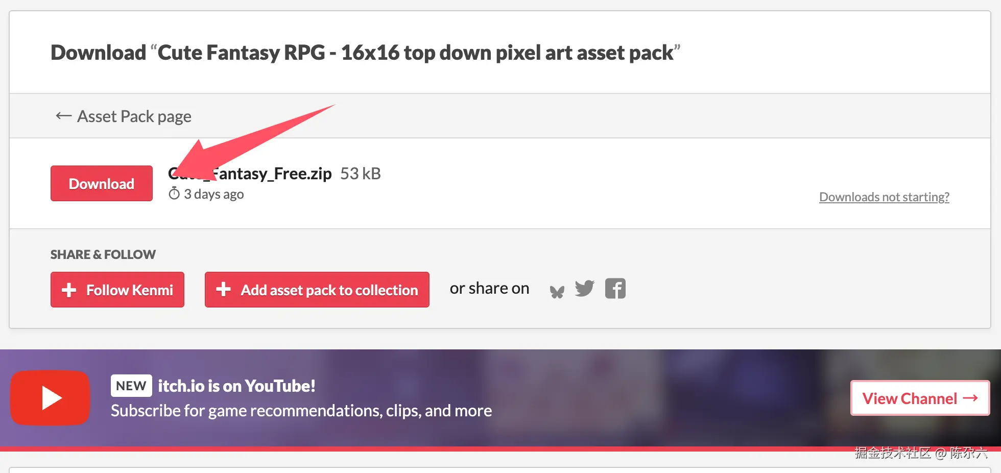1001x473 pixels.
Task: Go back to the Asset Pack page
Action: 134,116
